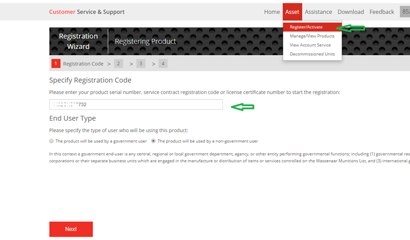This screenshot has width=410, height=240.
Task: Select the non-government user radio button
Action: pos(154,141)
